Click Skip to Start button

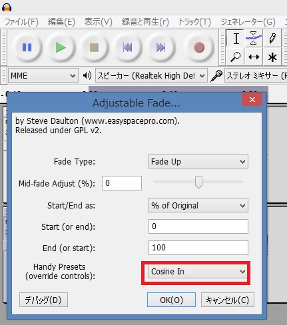(x=127, y=47)
